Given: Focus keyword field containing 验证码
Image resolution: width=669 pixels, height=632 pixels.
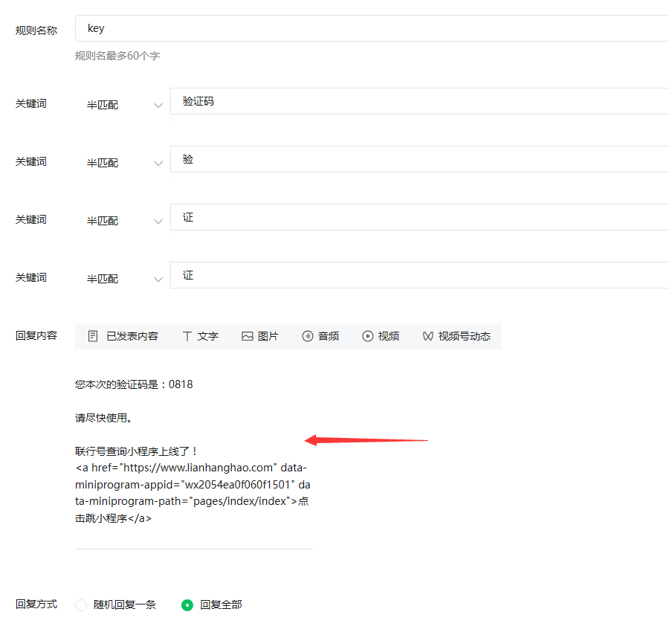Looking at the screenshot, I should [420, 101].
